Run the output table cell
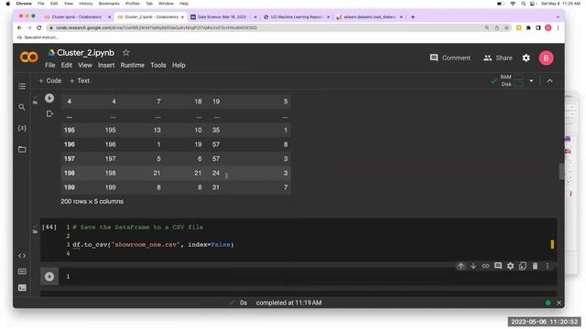 click(x=49, y=98)
